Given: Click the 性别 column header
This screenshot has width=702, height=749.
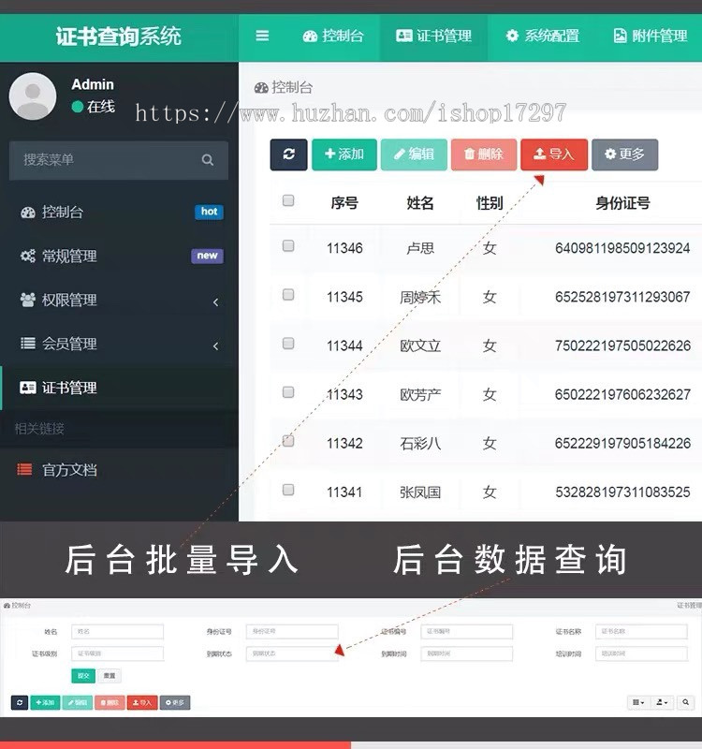Looking at the screenshot, I should click(490, 203).
